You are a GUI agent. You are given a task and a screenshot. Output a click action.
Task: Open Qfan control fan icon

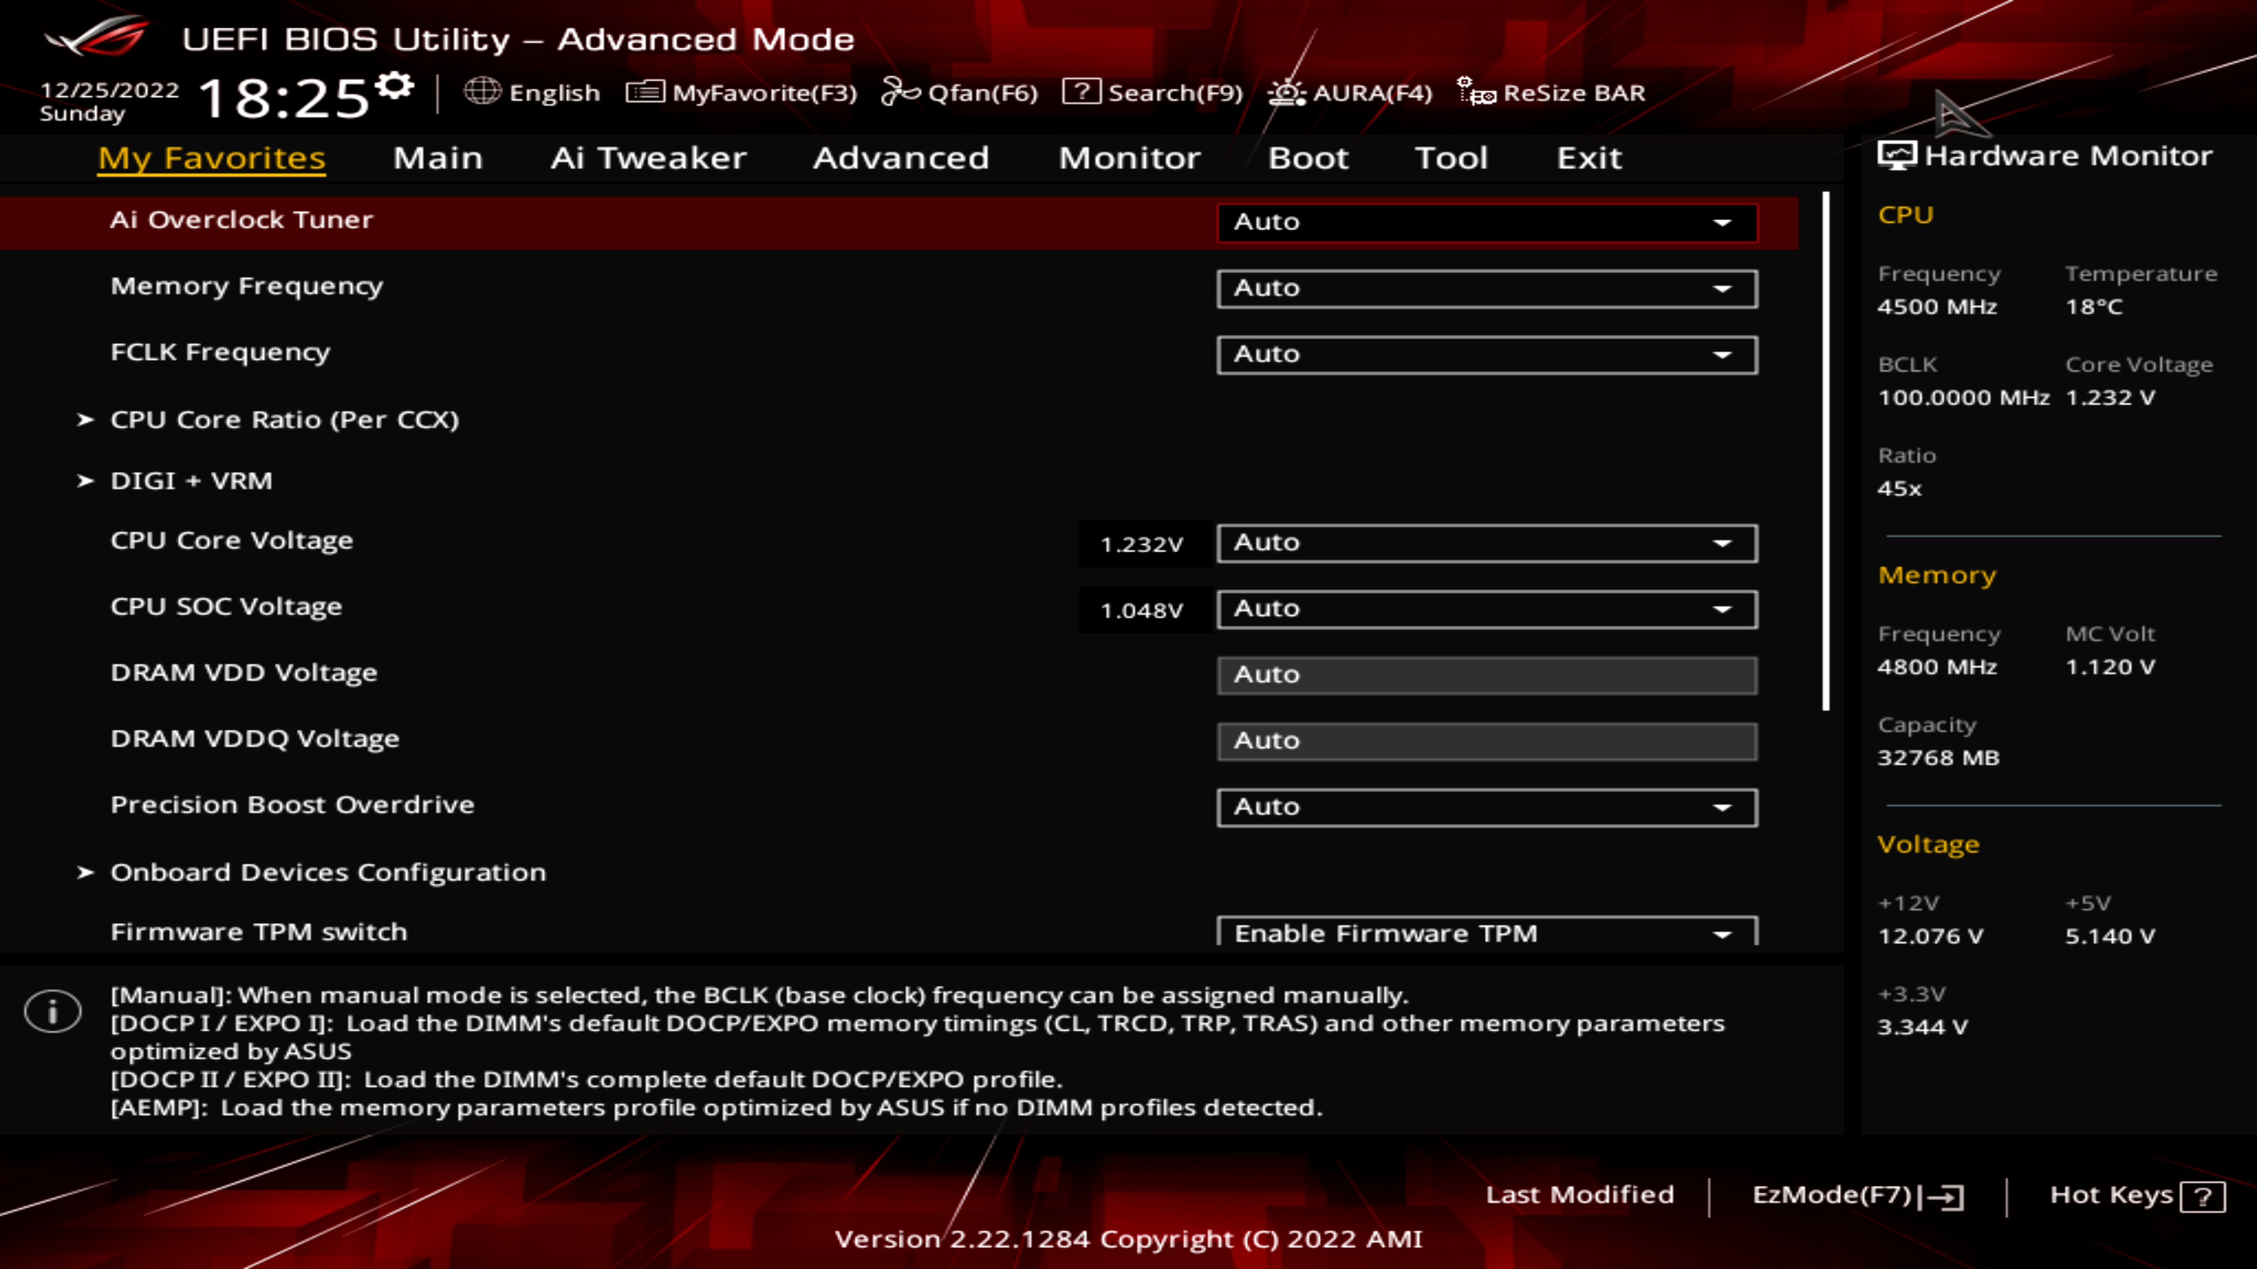pyautogui.click(x=900, y=91)
